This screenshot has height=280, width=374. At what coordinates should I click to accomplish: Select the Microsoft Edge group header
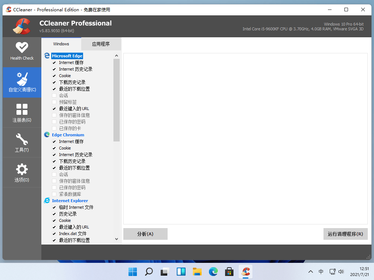[67, 56]
